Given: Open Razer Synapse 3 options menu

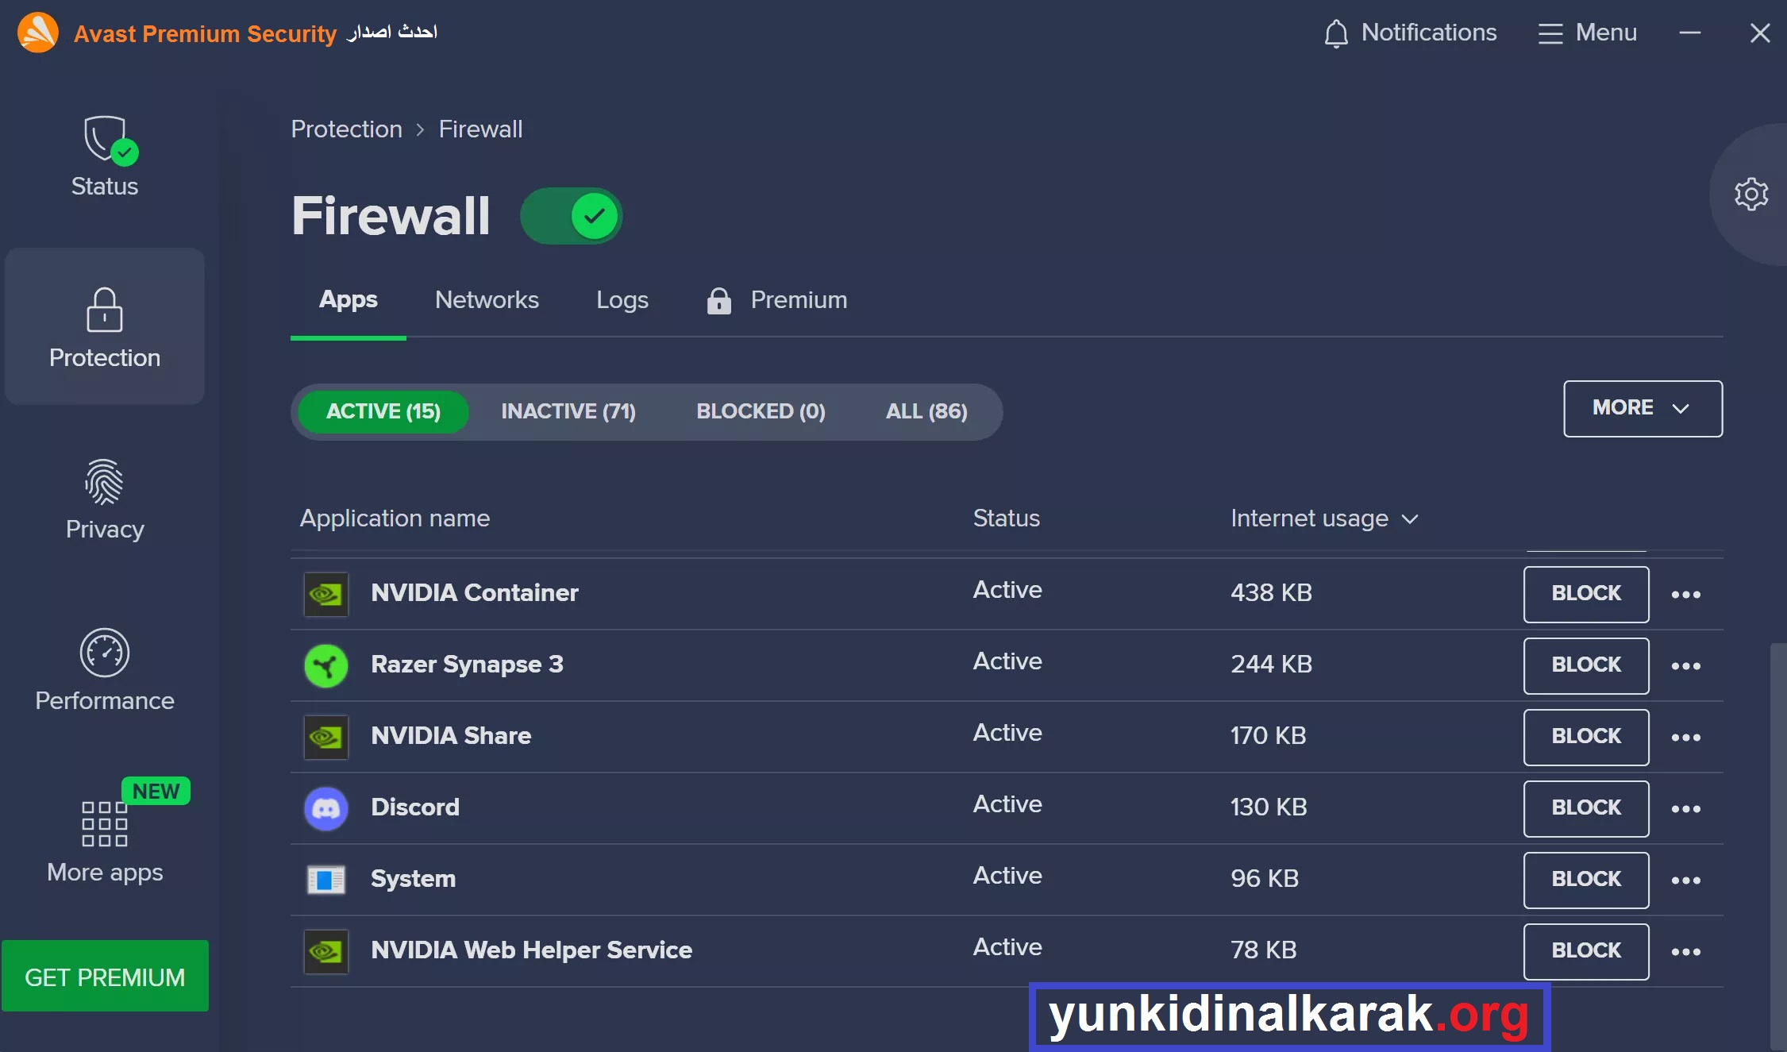Looking at the screenshot, I should (1685, 664).
